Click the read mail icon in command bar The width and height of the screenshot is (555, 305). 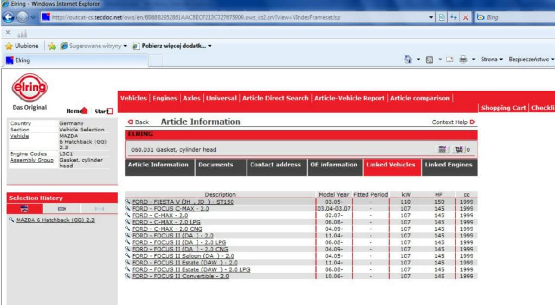[x=449, y=60]
